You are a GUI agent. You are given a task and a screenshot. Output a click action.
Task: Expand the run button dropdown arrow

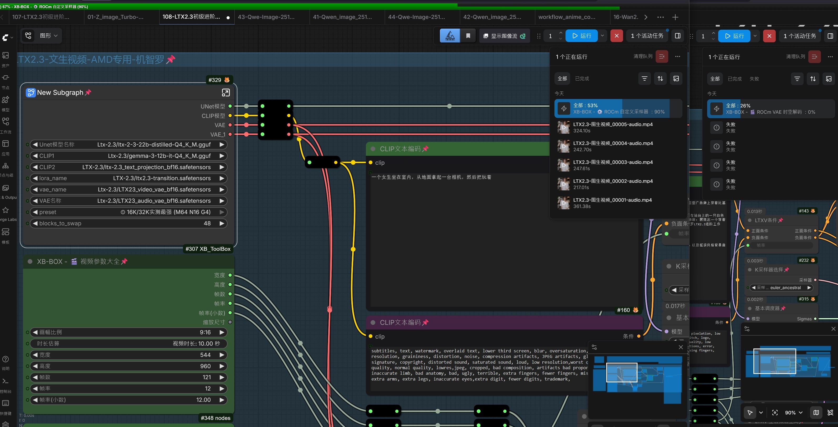tap(603, 36)
